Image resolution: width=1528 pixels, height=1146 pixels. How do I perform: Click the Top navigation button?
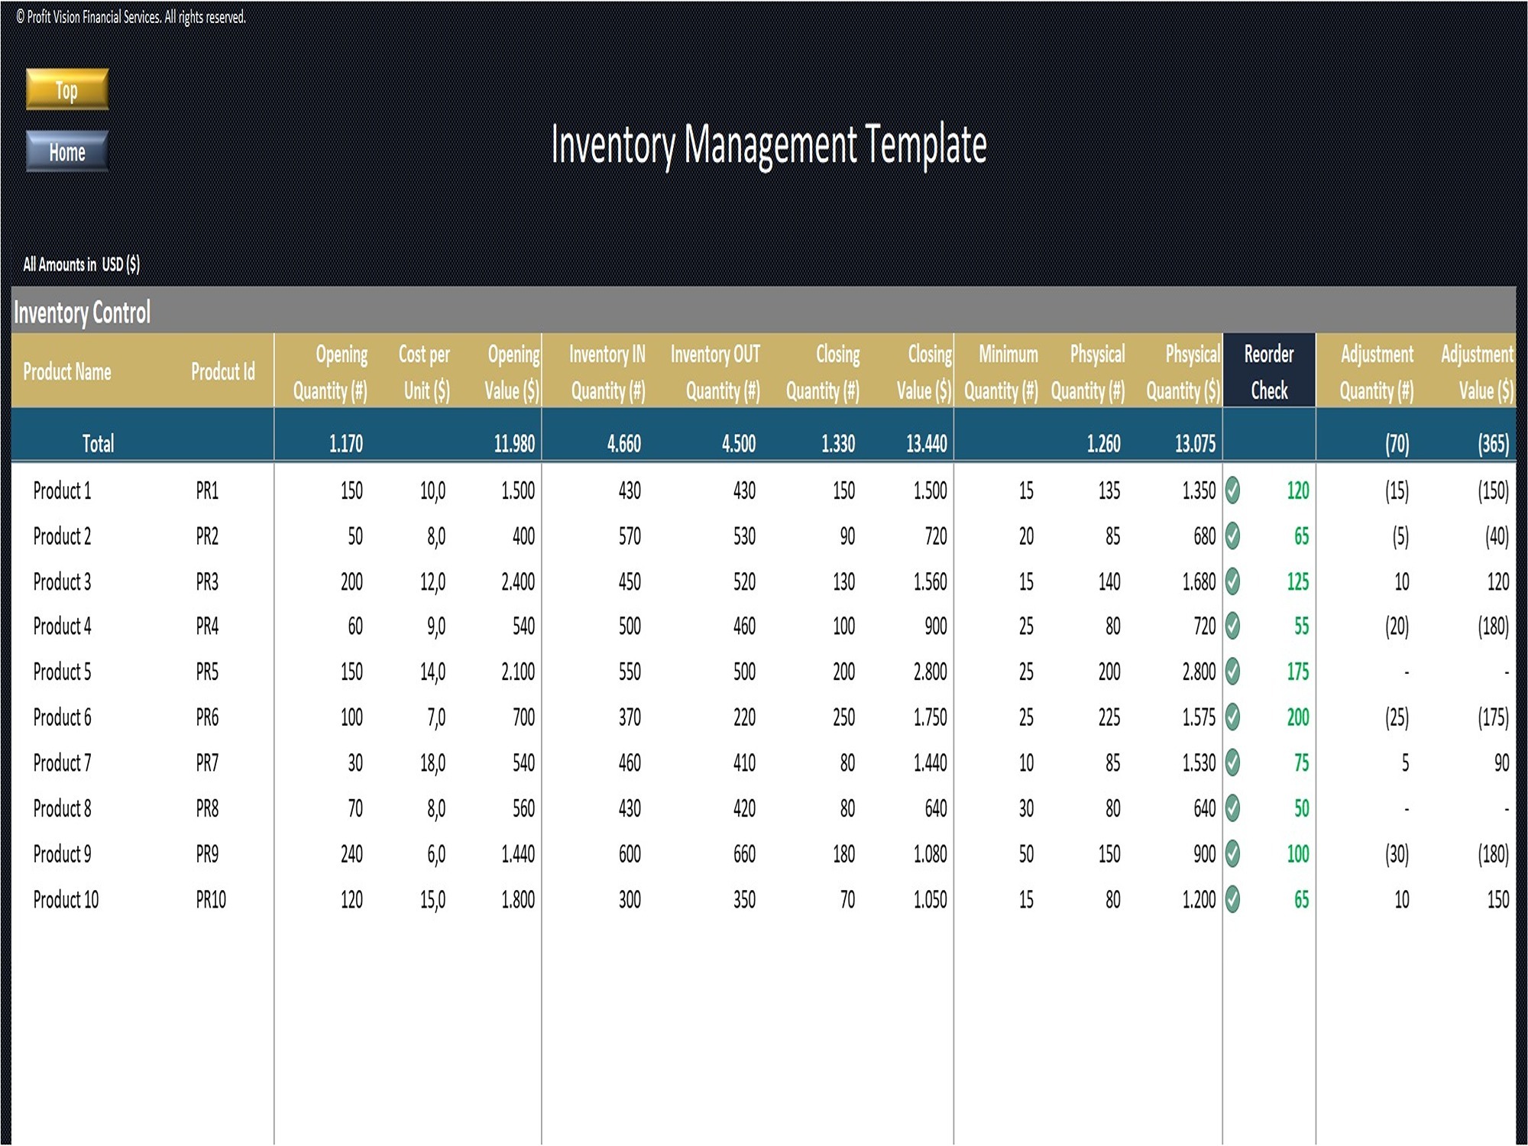tap(66, 89)
